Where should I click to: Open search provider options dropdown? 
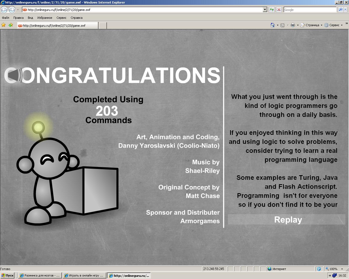345,10
